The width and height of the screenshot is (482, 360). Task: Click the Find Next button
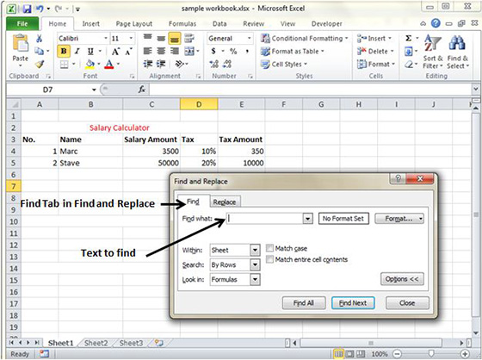pos(353,303)
